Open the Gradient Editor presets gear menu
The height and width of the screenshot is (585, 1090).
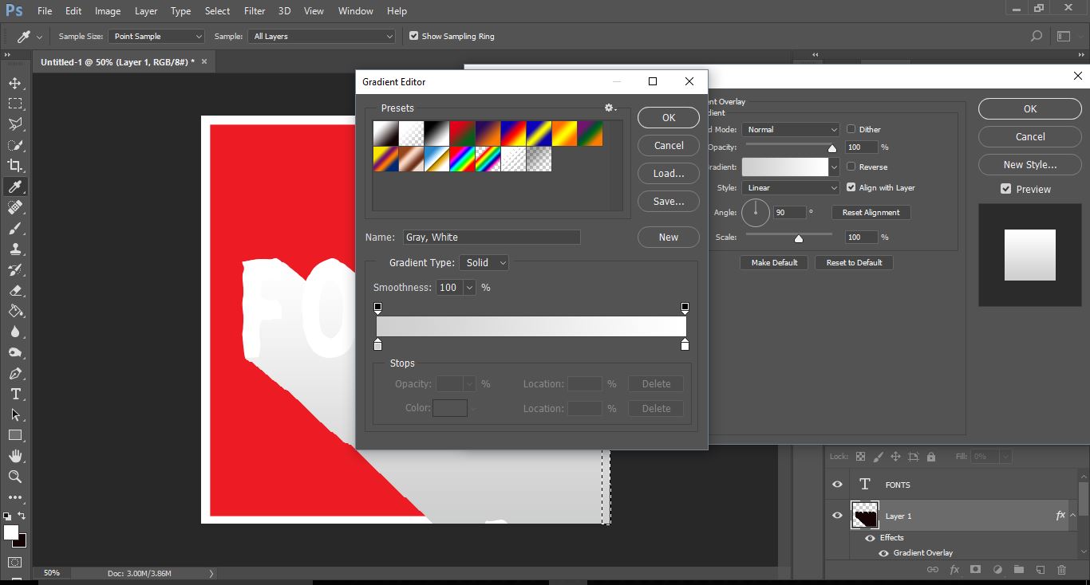(610, 108)
